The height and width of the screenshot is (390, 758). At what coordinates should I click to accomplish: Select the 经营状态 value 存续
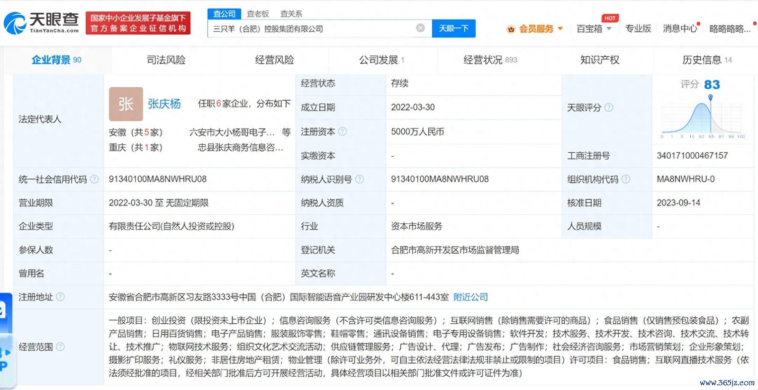(399, 83)
